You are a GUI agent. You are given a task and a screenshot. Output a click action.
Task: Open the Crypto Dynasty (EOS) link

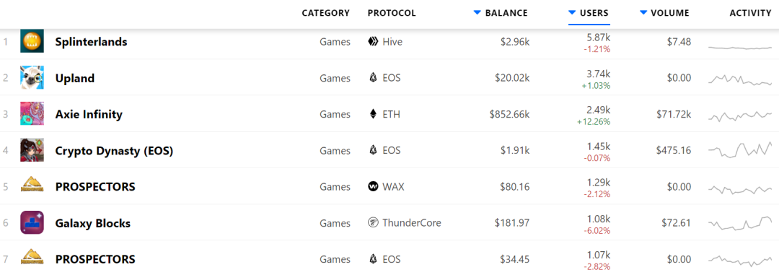click(x=114, y=150)
